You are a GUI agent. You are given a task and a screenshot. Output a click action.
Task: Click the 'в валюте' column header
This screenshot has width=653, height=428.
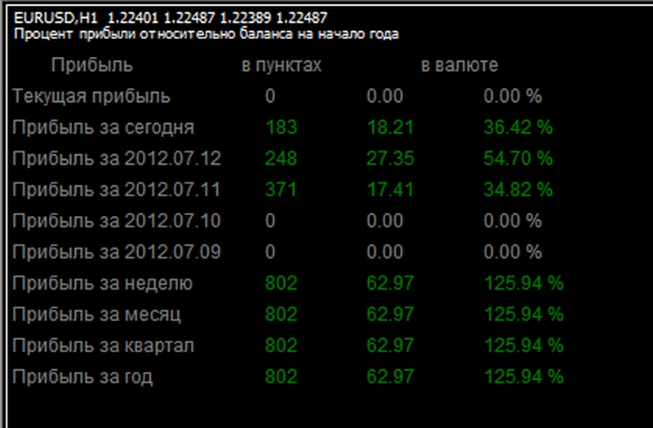[460, 65]
